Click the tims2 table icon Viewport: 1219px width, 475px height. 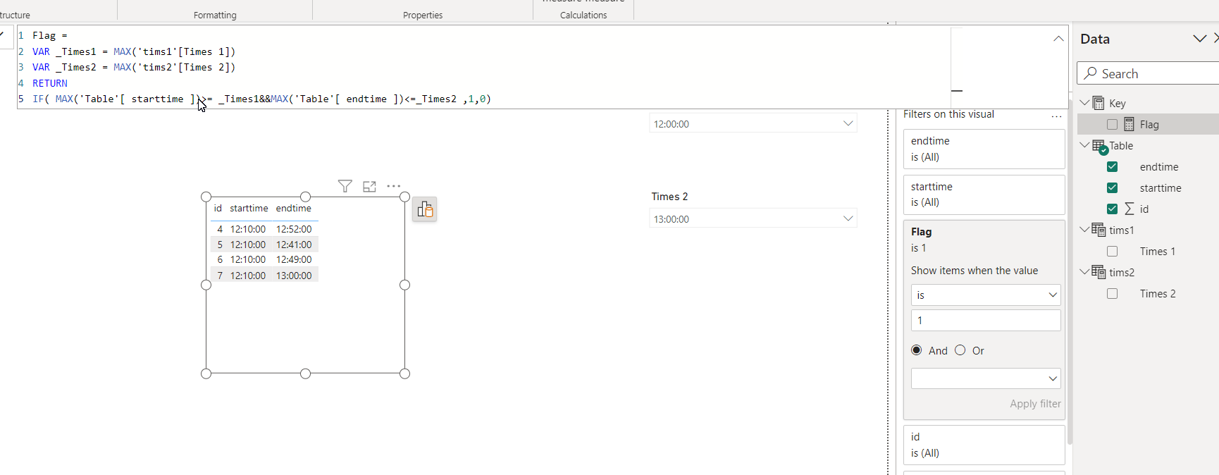(x=1099, y=272)
